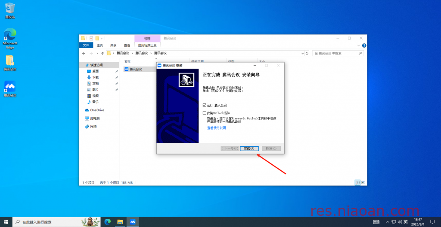Open 下载 in the navigation pane
This screenshot has height=227, width=441.
click(x=95, y=77)
